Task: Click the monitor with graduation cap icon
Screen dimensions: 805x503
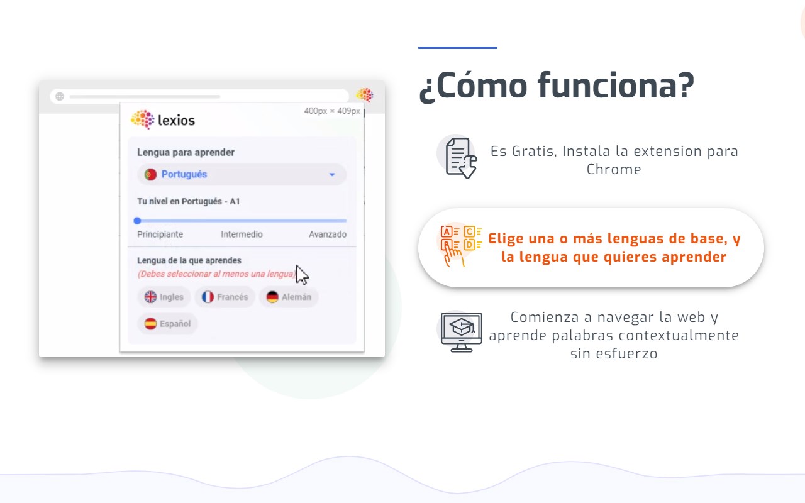Action: (462, 332)
